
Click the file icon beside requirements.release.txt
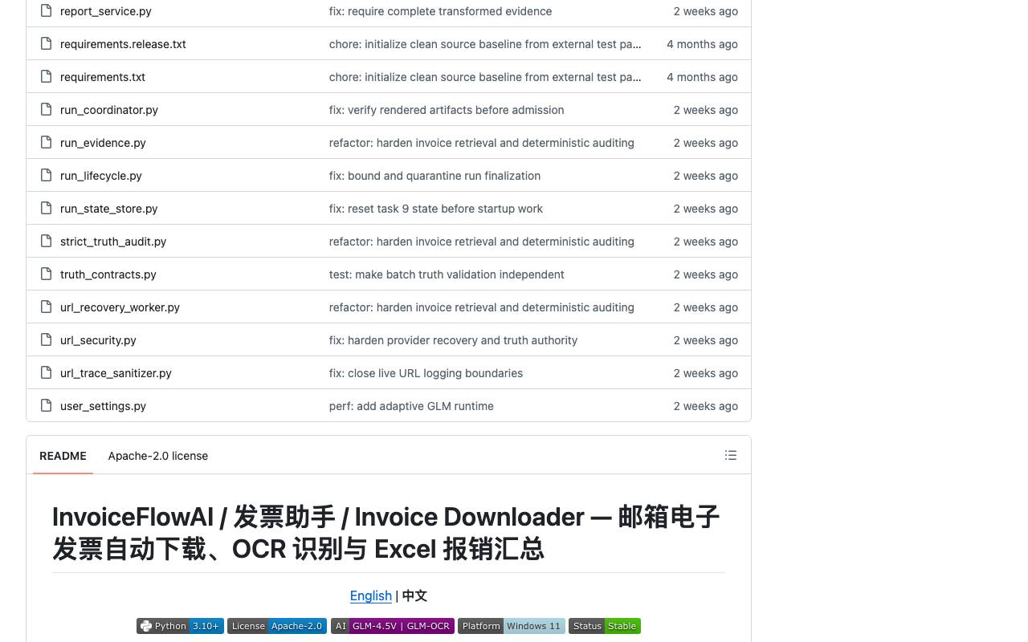46,44
